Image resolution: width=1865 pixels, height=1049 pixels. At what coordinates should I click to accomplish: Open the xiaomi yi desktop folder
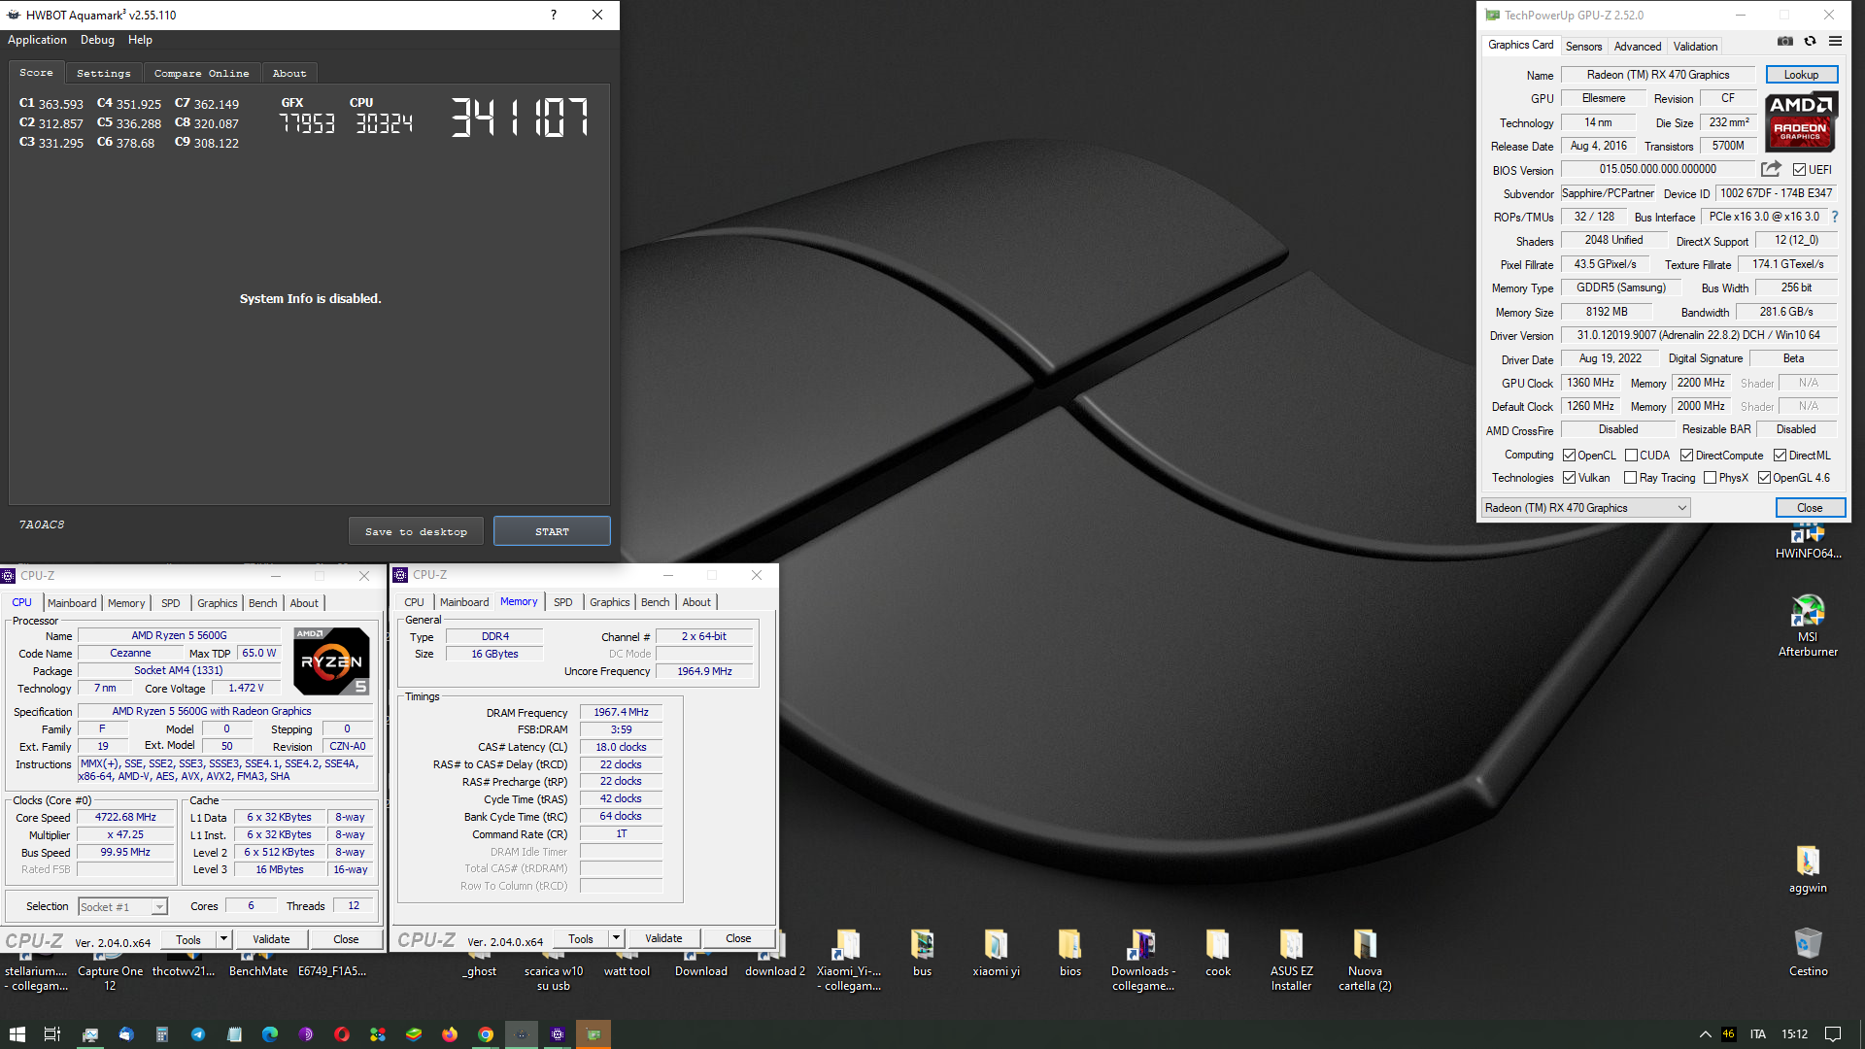click(x=996, y=952)
